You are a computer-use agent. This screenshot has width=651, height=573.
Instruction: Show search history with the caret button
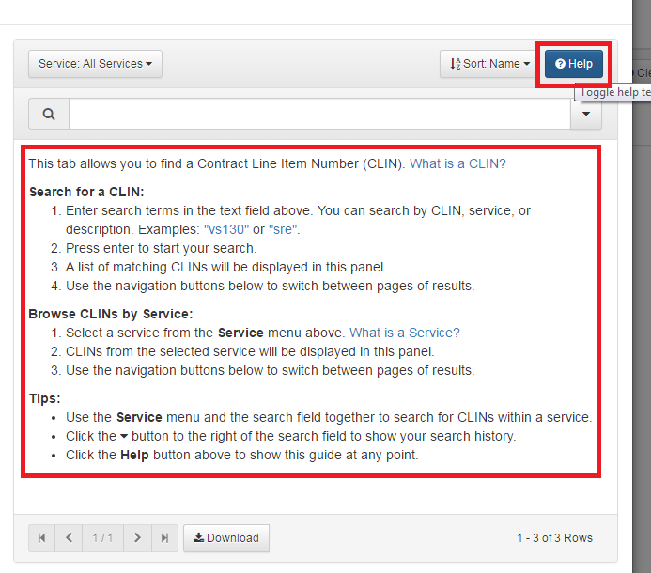pyautogui.click(x=586, y=114)
